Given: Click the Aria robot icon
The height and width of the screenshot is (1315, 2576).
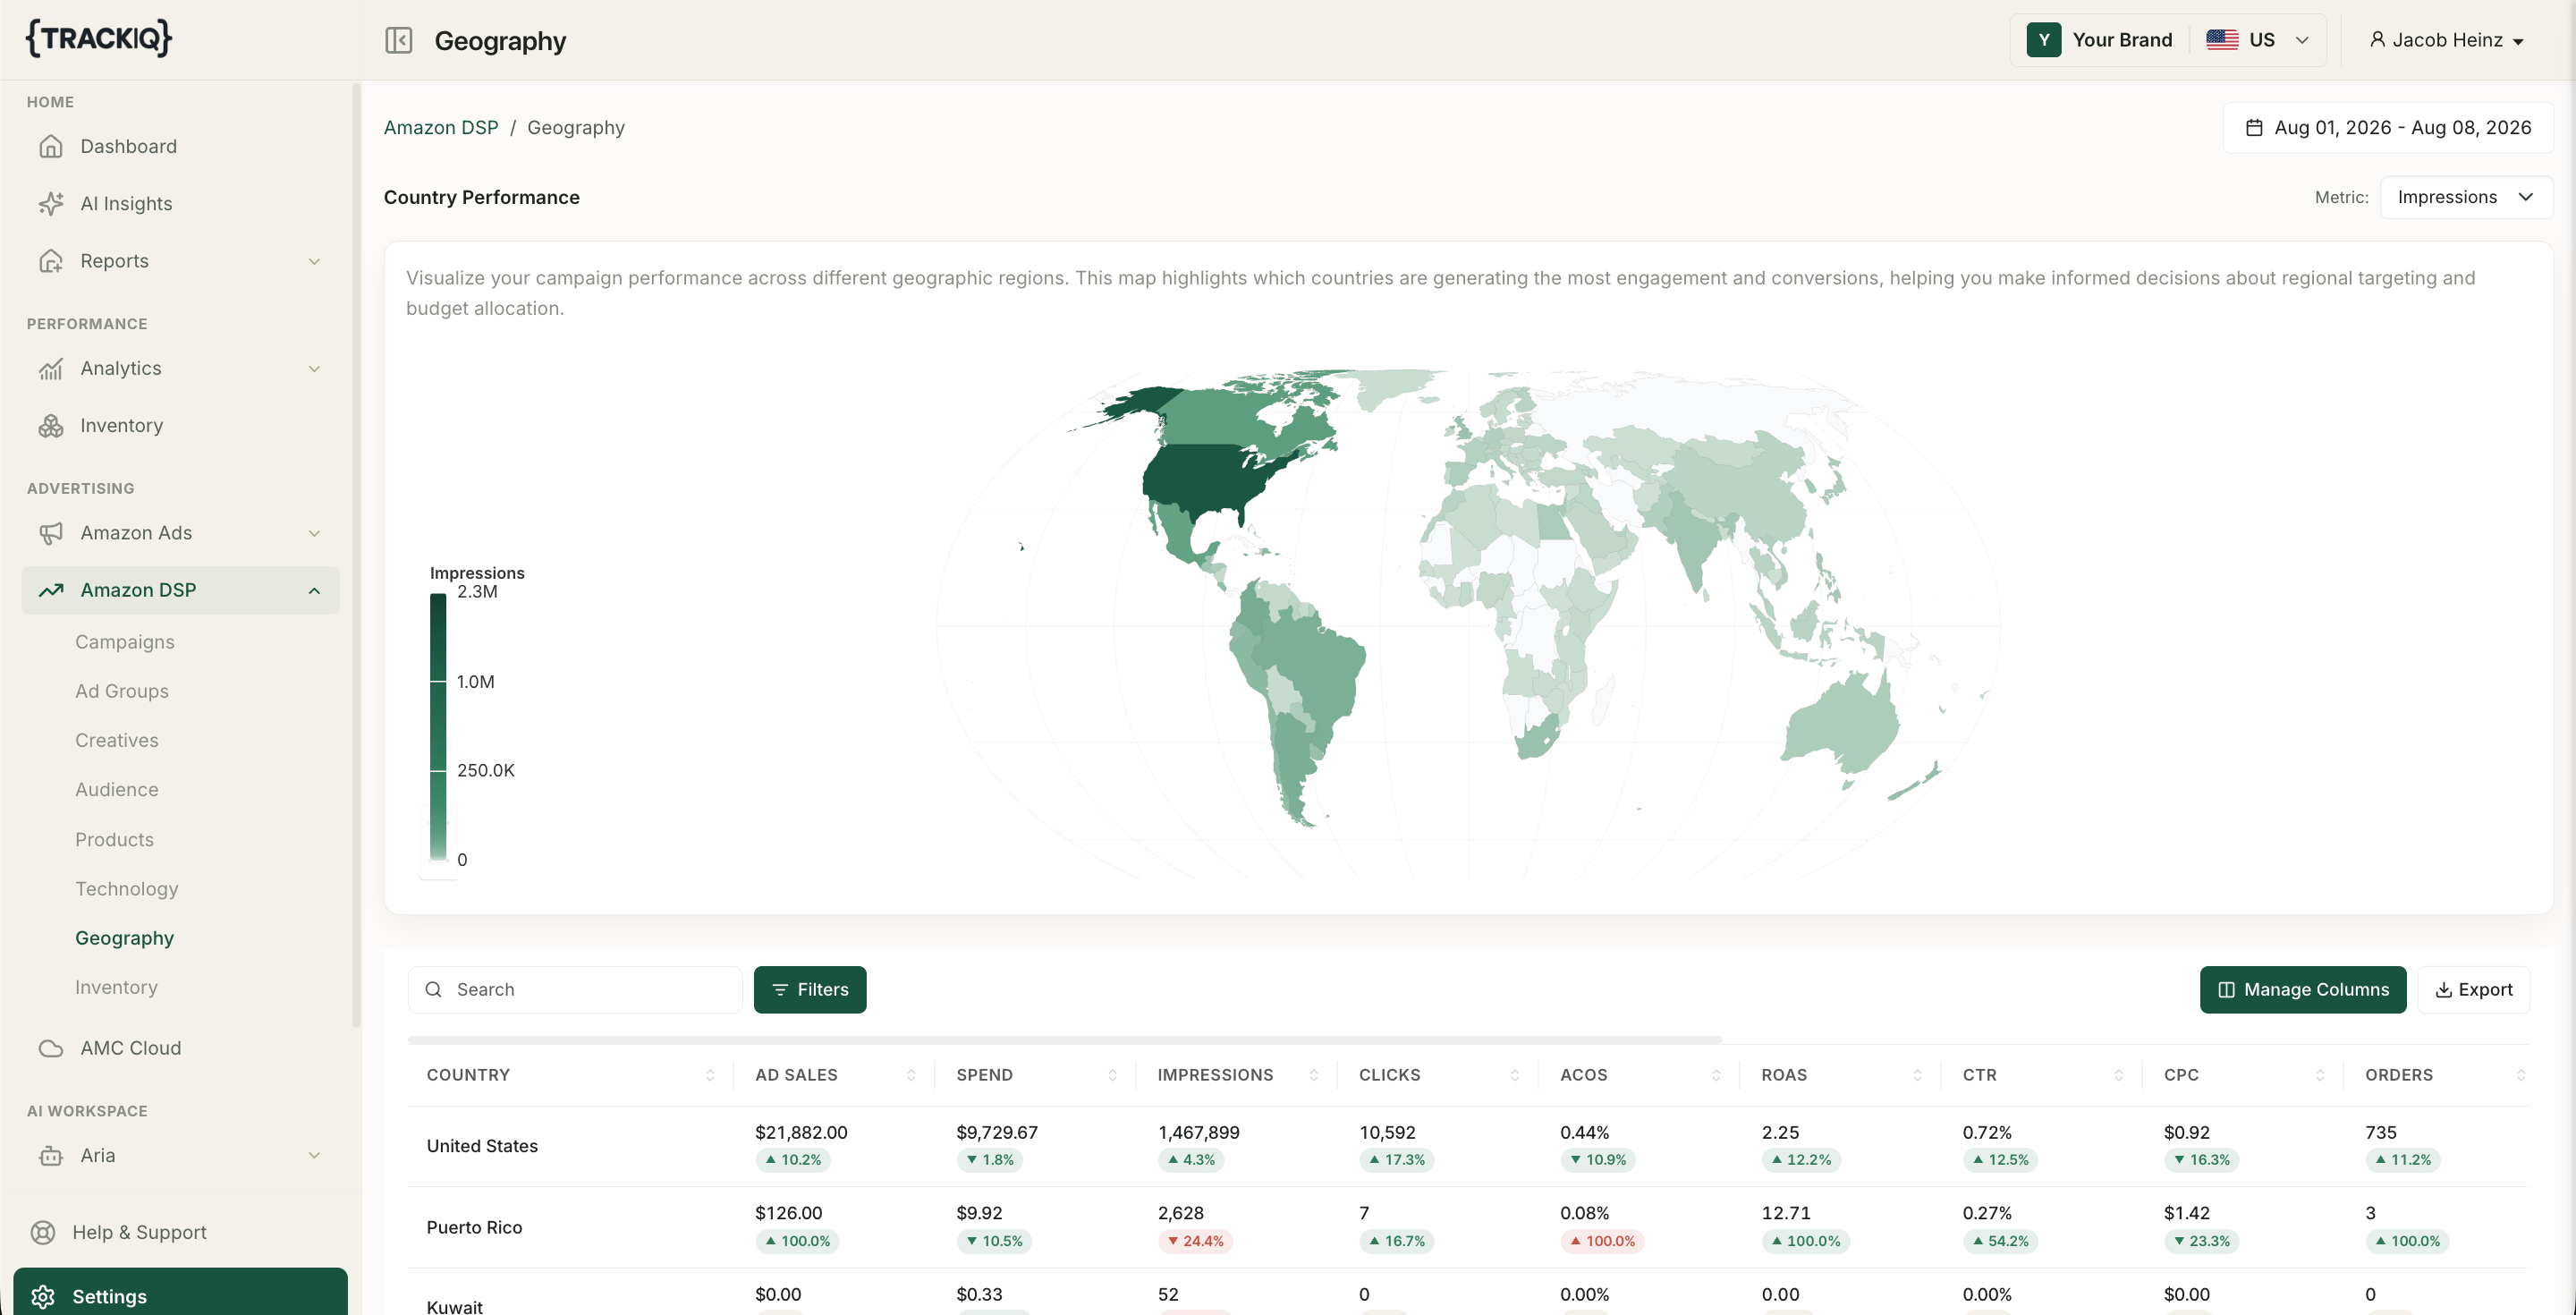Looking at the screenshot, I should [51, 1155].
